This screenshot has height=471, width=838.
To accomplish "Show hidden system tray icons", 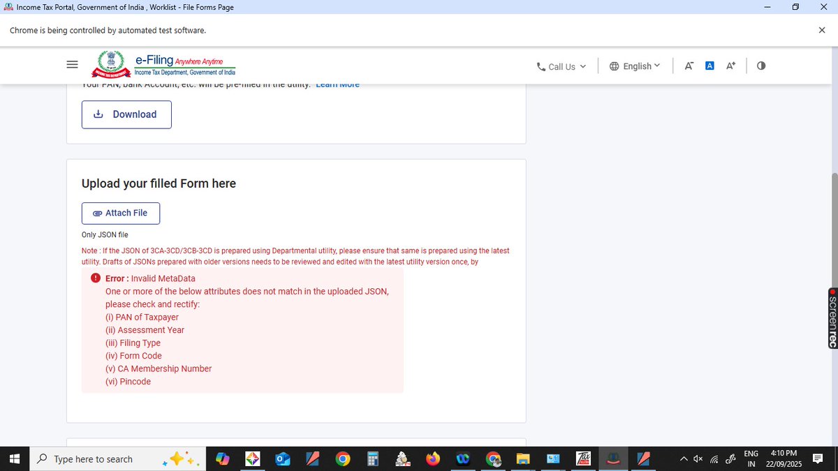I will [x=684, y=459].
